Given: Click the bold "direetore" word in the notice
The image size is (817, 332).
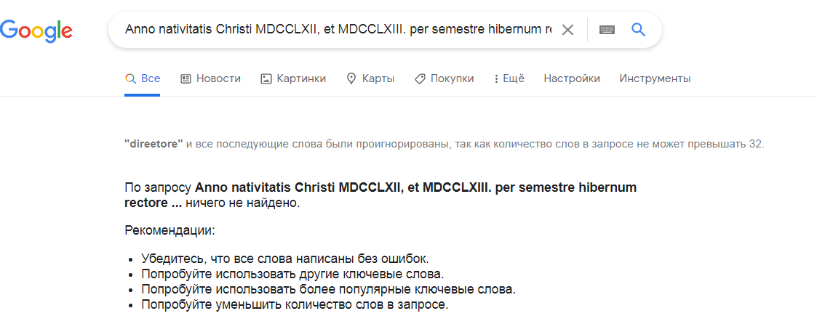Looking at the screenshot, I should (154, 144).
